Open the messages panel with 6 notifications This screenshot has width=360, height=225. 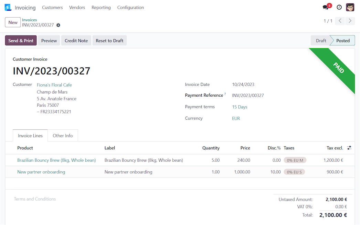[x=325, y=7]
